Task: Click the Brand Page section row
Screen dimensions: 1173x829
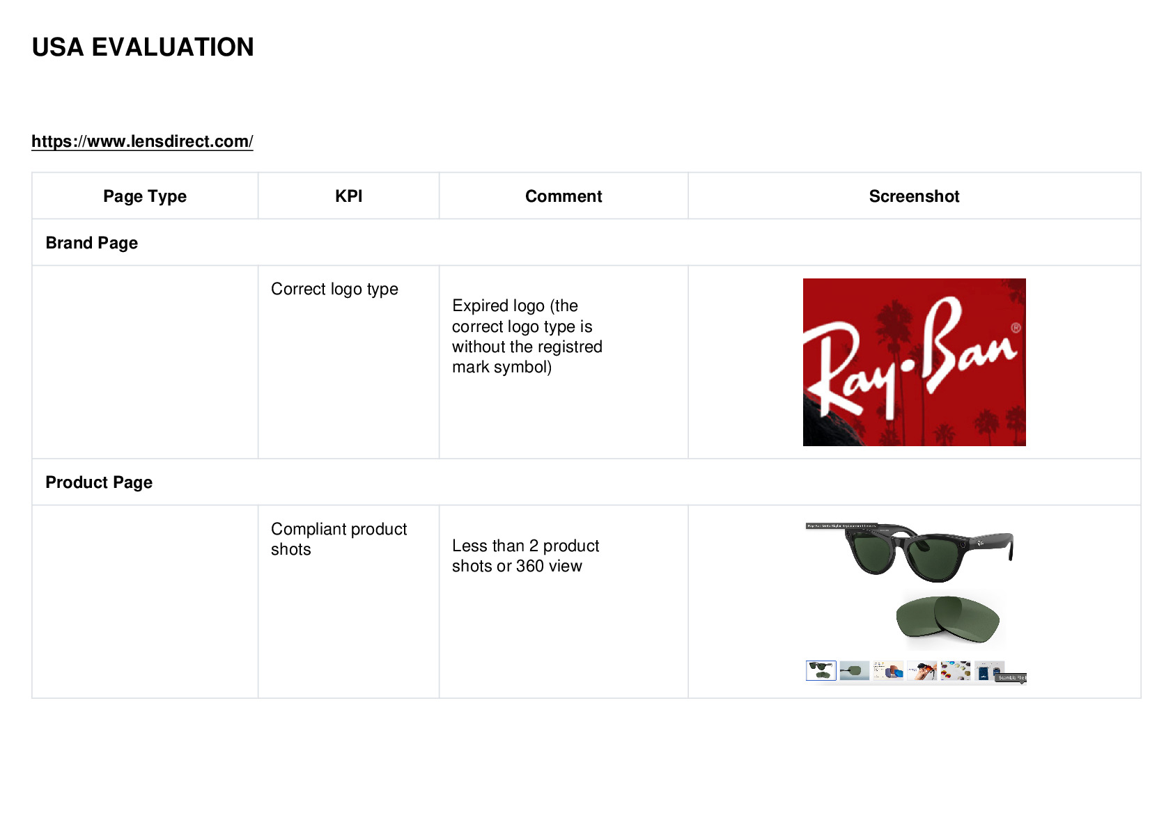Action: pos(586,242)
